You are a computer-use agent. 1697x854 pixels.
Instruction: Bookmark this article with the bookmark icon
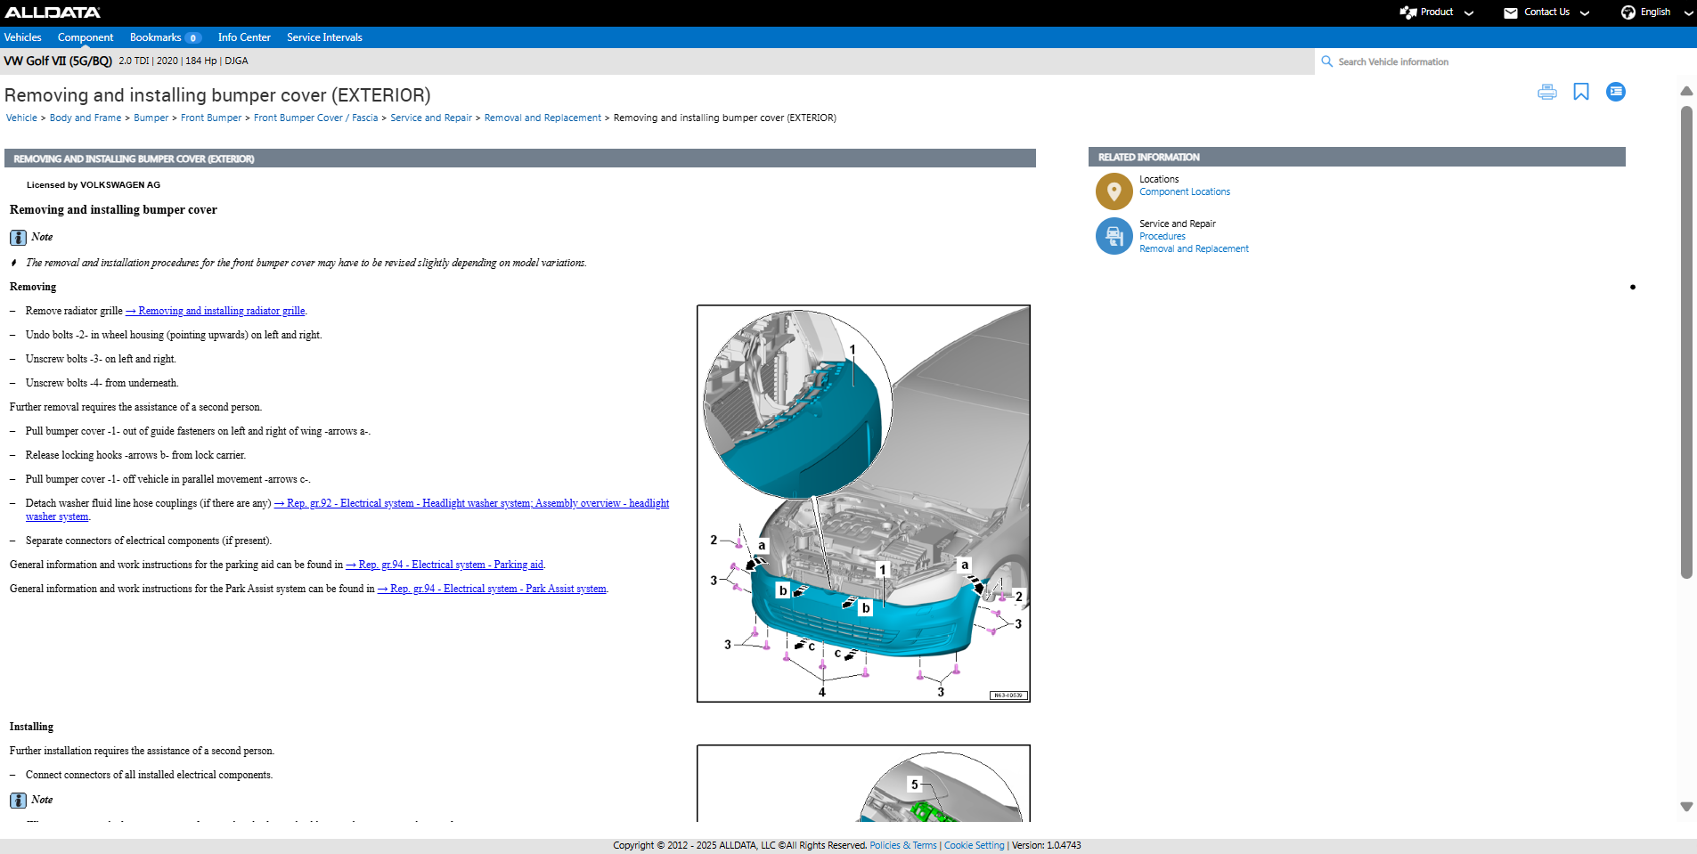(1580, 92)
